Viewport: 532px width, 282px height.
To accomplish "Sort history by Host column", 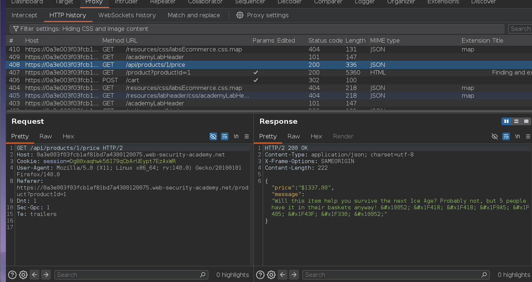I will click(62, 40).
